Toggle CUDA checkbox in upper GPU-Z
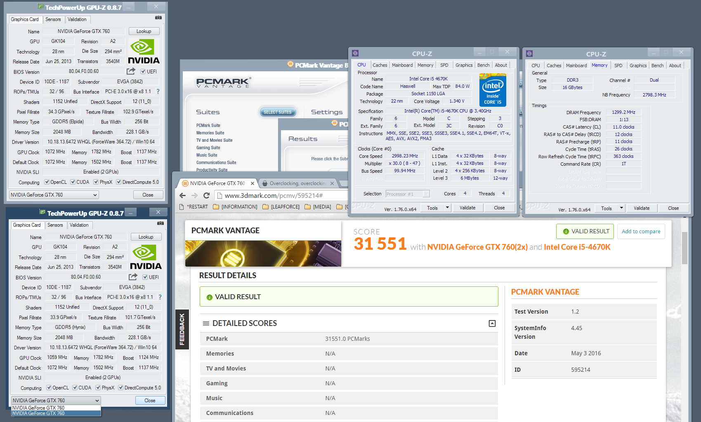Image resolution: width=701 pixels, height=422 pixels. point(73,182)
